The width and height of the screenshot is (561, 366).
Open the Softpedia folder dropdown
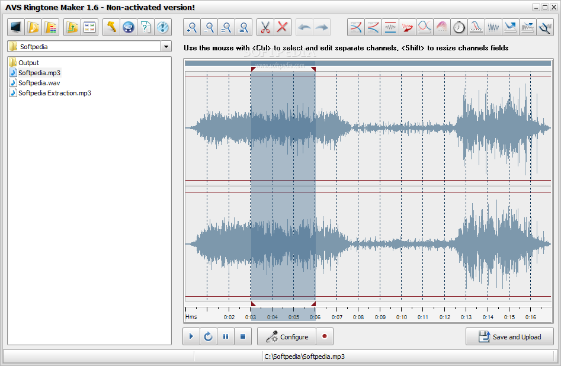[x=165, y=47]
